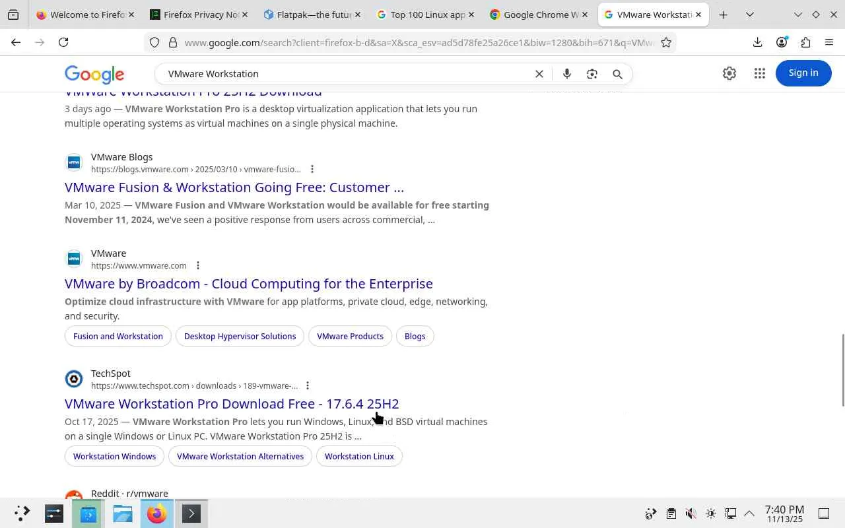Open the Firefox account menu icon
The width and height of the screenshot is (845, 528).
782,42
